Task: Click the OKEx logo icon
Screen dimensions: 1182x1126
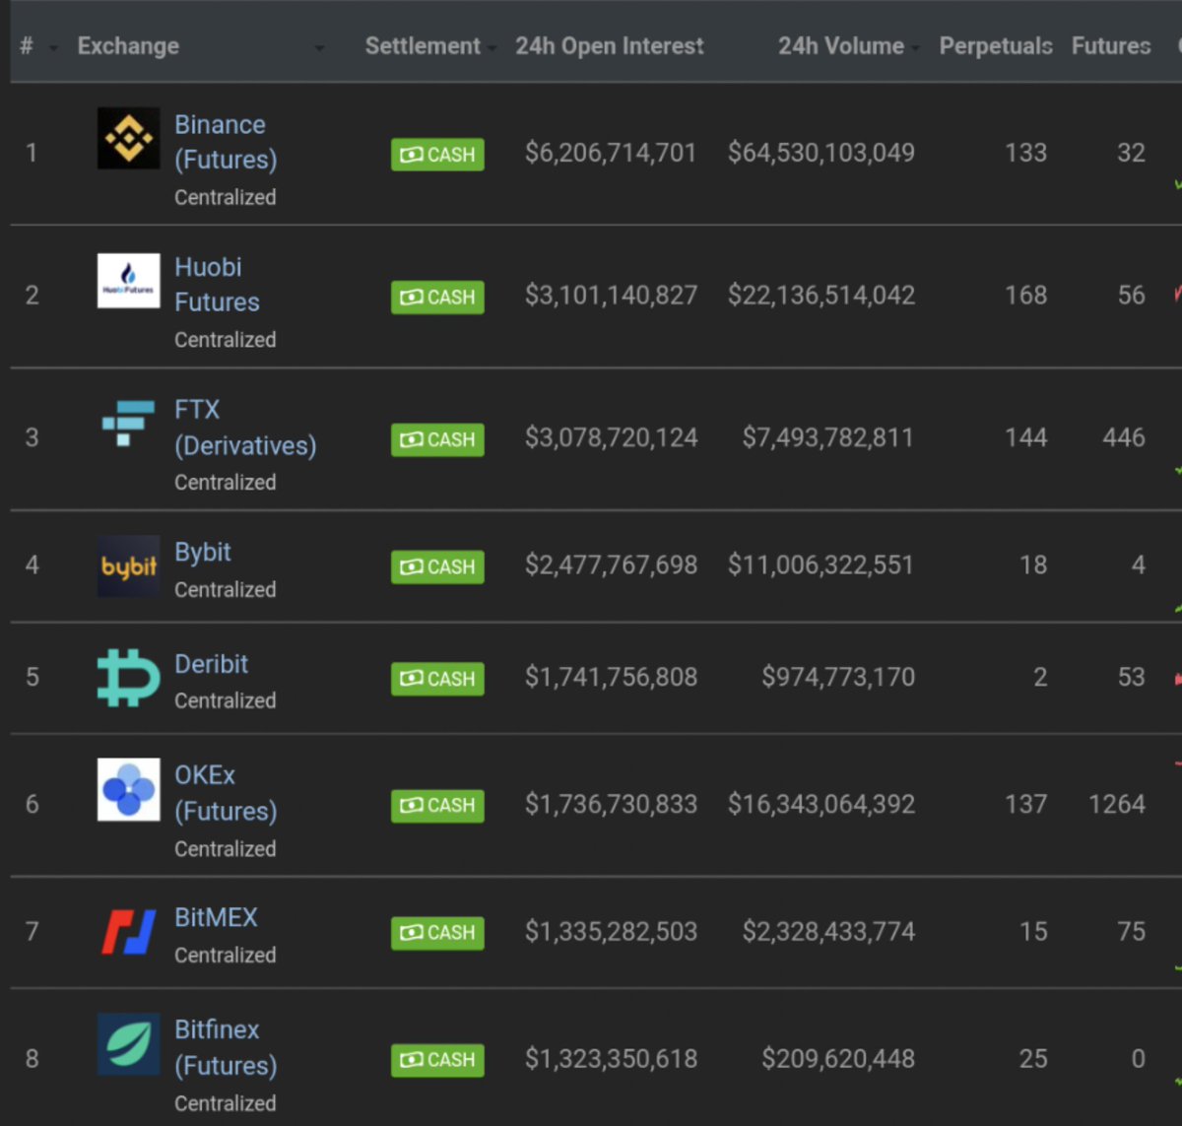Action: (x=128, y=789)
